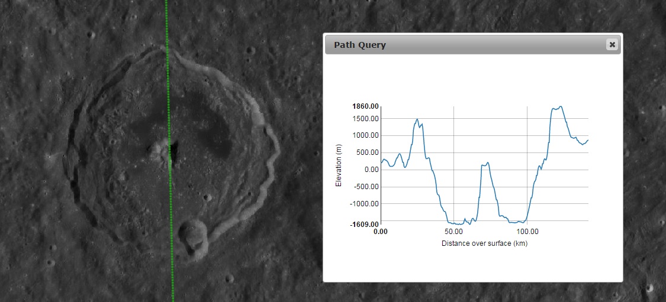666x302 pixels.
Task: Click the -500.00 elevation axis label
Action: point(366,187)
